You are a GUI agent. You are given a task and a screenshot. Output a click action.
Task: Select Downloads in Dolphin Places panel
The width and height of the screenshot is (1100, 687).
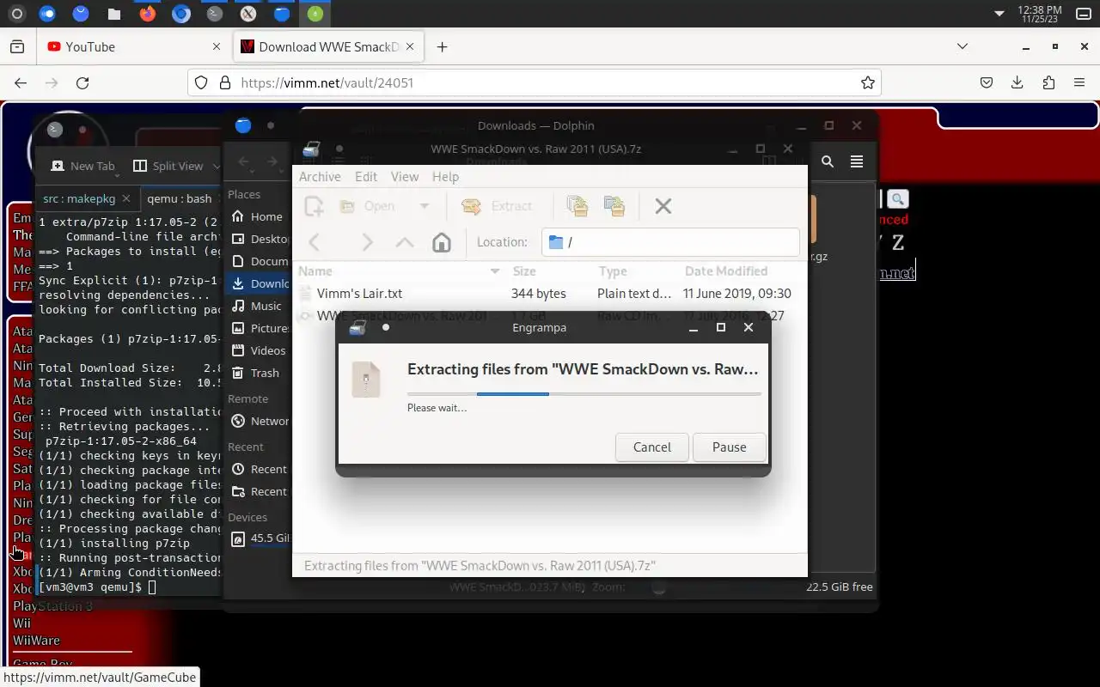(x=258, y=283)
